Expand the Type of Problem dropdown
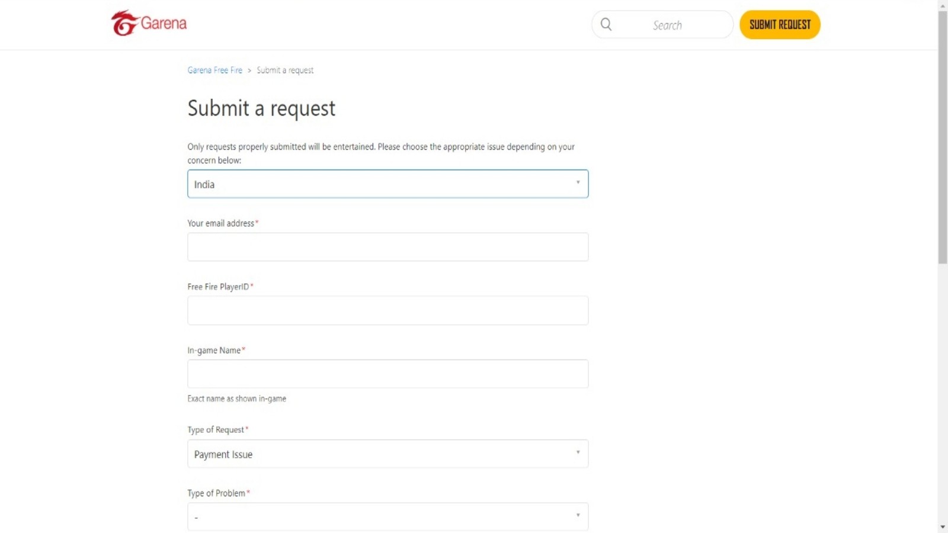This screenshot has width=948, height=533. click(387, 517)
